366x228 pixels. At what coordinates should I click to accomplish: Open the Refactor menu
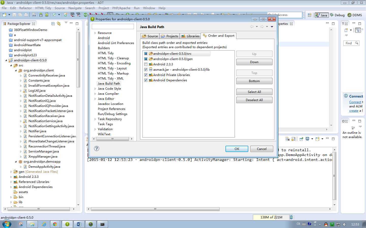(x=25, y=8)
